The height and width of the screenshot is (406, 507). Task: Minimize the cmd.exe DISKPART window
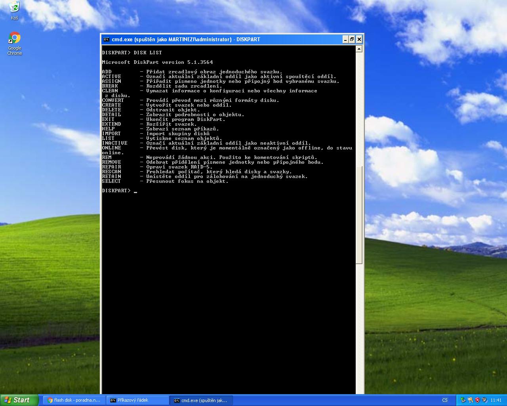pos(345,39)
